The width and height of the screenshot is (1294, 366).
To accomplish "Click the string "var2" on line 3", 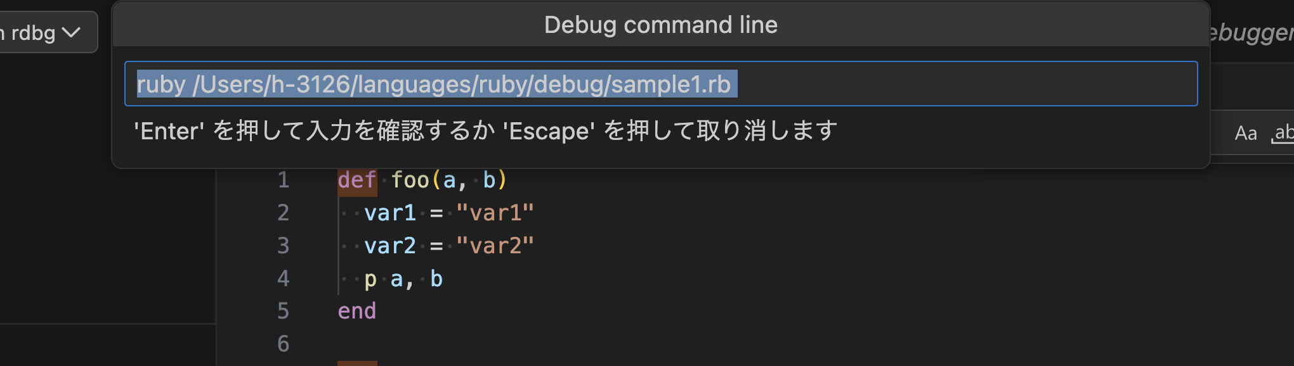I will click(x=493, y=245).
